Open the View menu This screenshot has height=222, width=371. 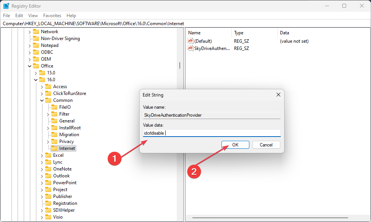tap(33, 16)
